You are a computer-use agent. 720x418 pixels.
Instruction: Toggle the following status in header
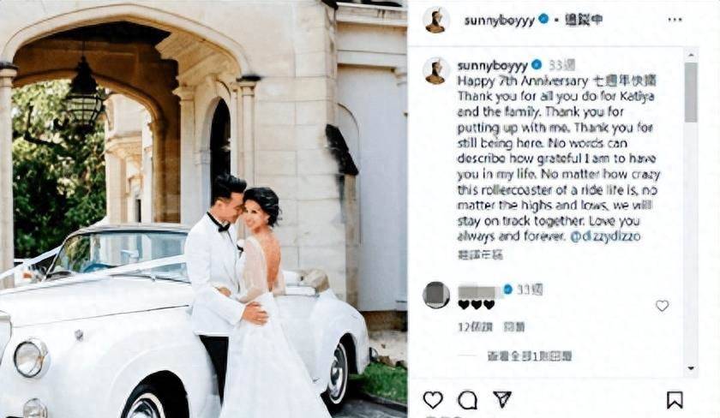[583, 21]
